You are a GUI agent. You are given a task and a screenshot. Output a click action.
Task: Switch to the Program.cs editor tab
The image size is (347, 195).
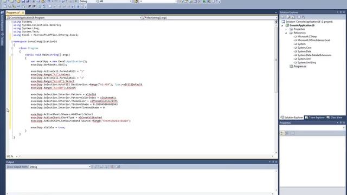[x=13, y=12]
